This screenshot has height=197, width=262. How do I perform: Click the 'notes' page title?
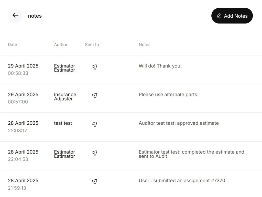[35, 16]
